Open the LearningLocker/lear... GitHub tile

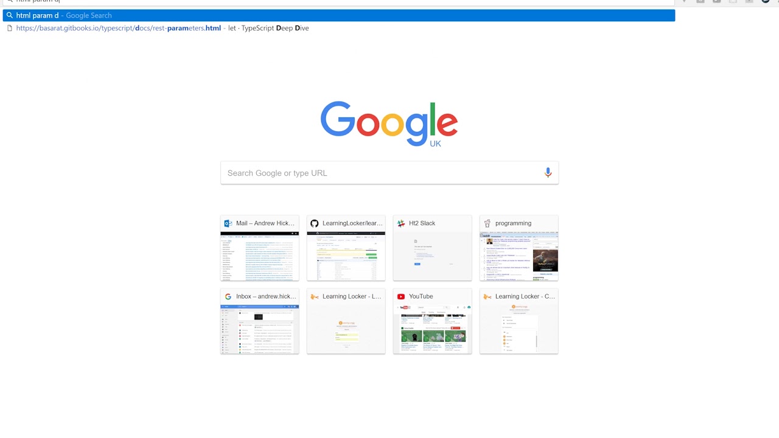click(346, 248)
